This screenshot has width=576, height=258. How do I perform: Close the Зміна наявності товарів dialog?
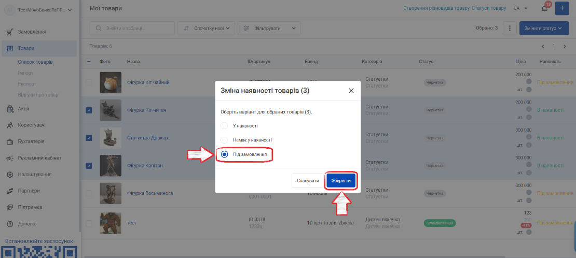pos(351,91)
